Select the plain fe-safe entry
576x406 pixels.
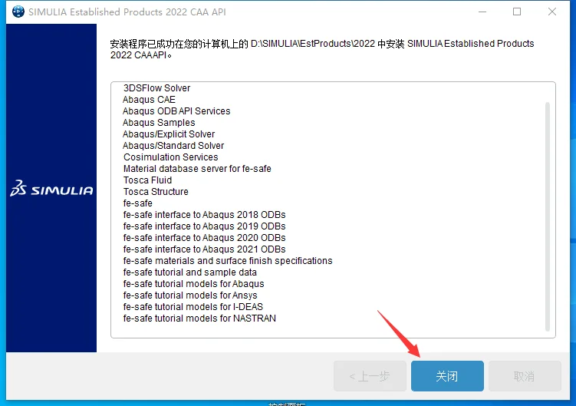tap(138, 203)
